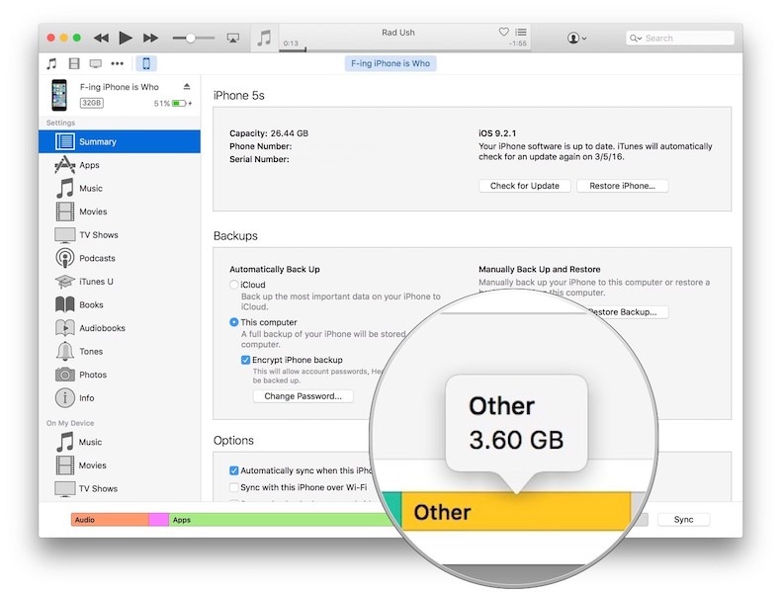This screenshot has width=782, height=593.
Task: Start playback with the play button
Action: (x=126, y=38)
